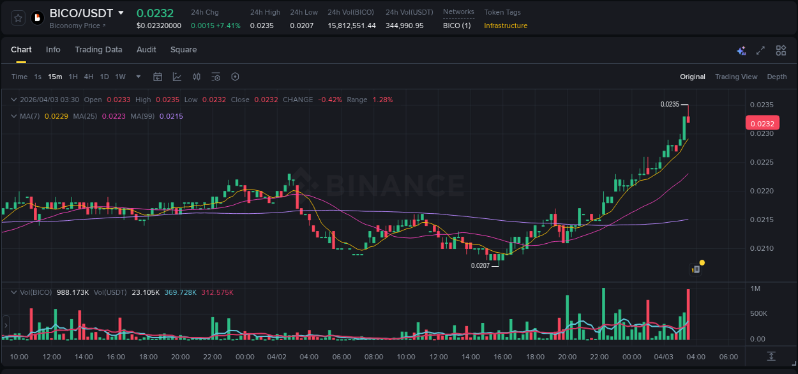Open the indicator settings icon
Screen dimensions: 798x374
pos(216,77)
